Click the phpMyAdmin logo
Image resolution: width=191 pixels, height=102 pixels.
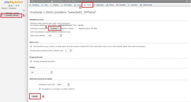[14, 2]
